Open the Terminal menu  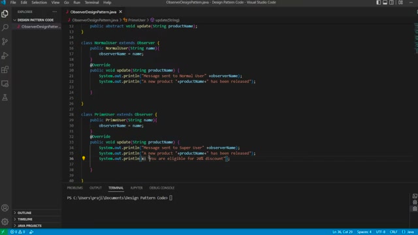(x=91, y=3)
